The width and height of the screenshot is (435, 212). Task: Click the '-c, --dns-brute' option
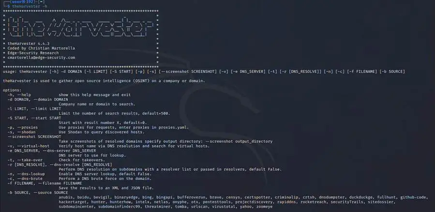[x=25, y=179]
